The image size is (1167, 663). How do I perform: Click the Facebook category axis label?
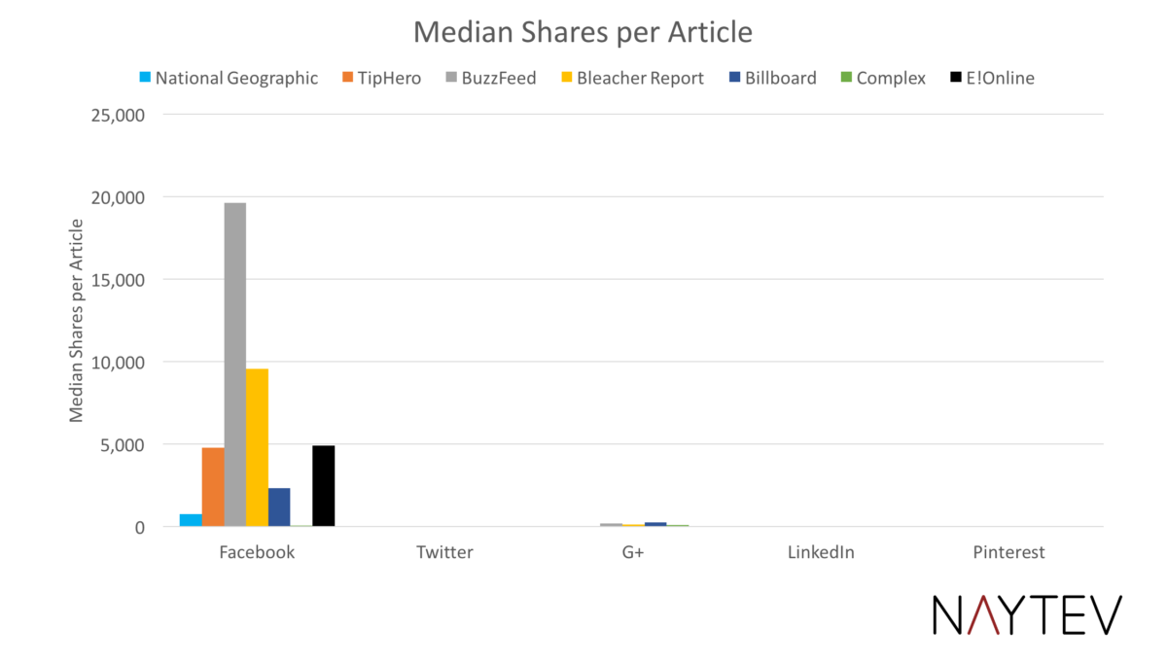[x=257, y=552]
